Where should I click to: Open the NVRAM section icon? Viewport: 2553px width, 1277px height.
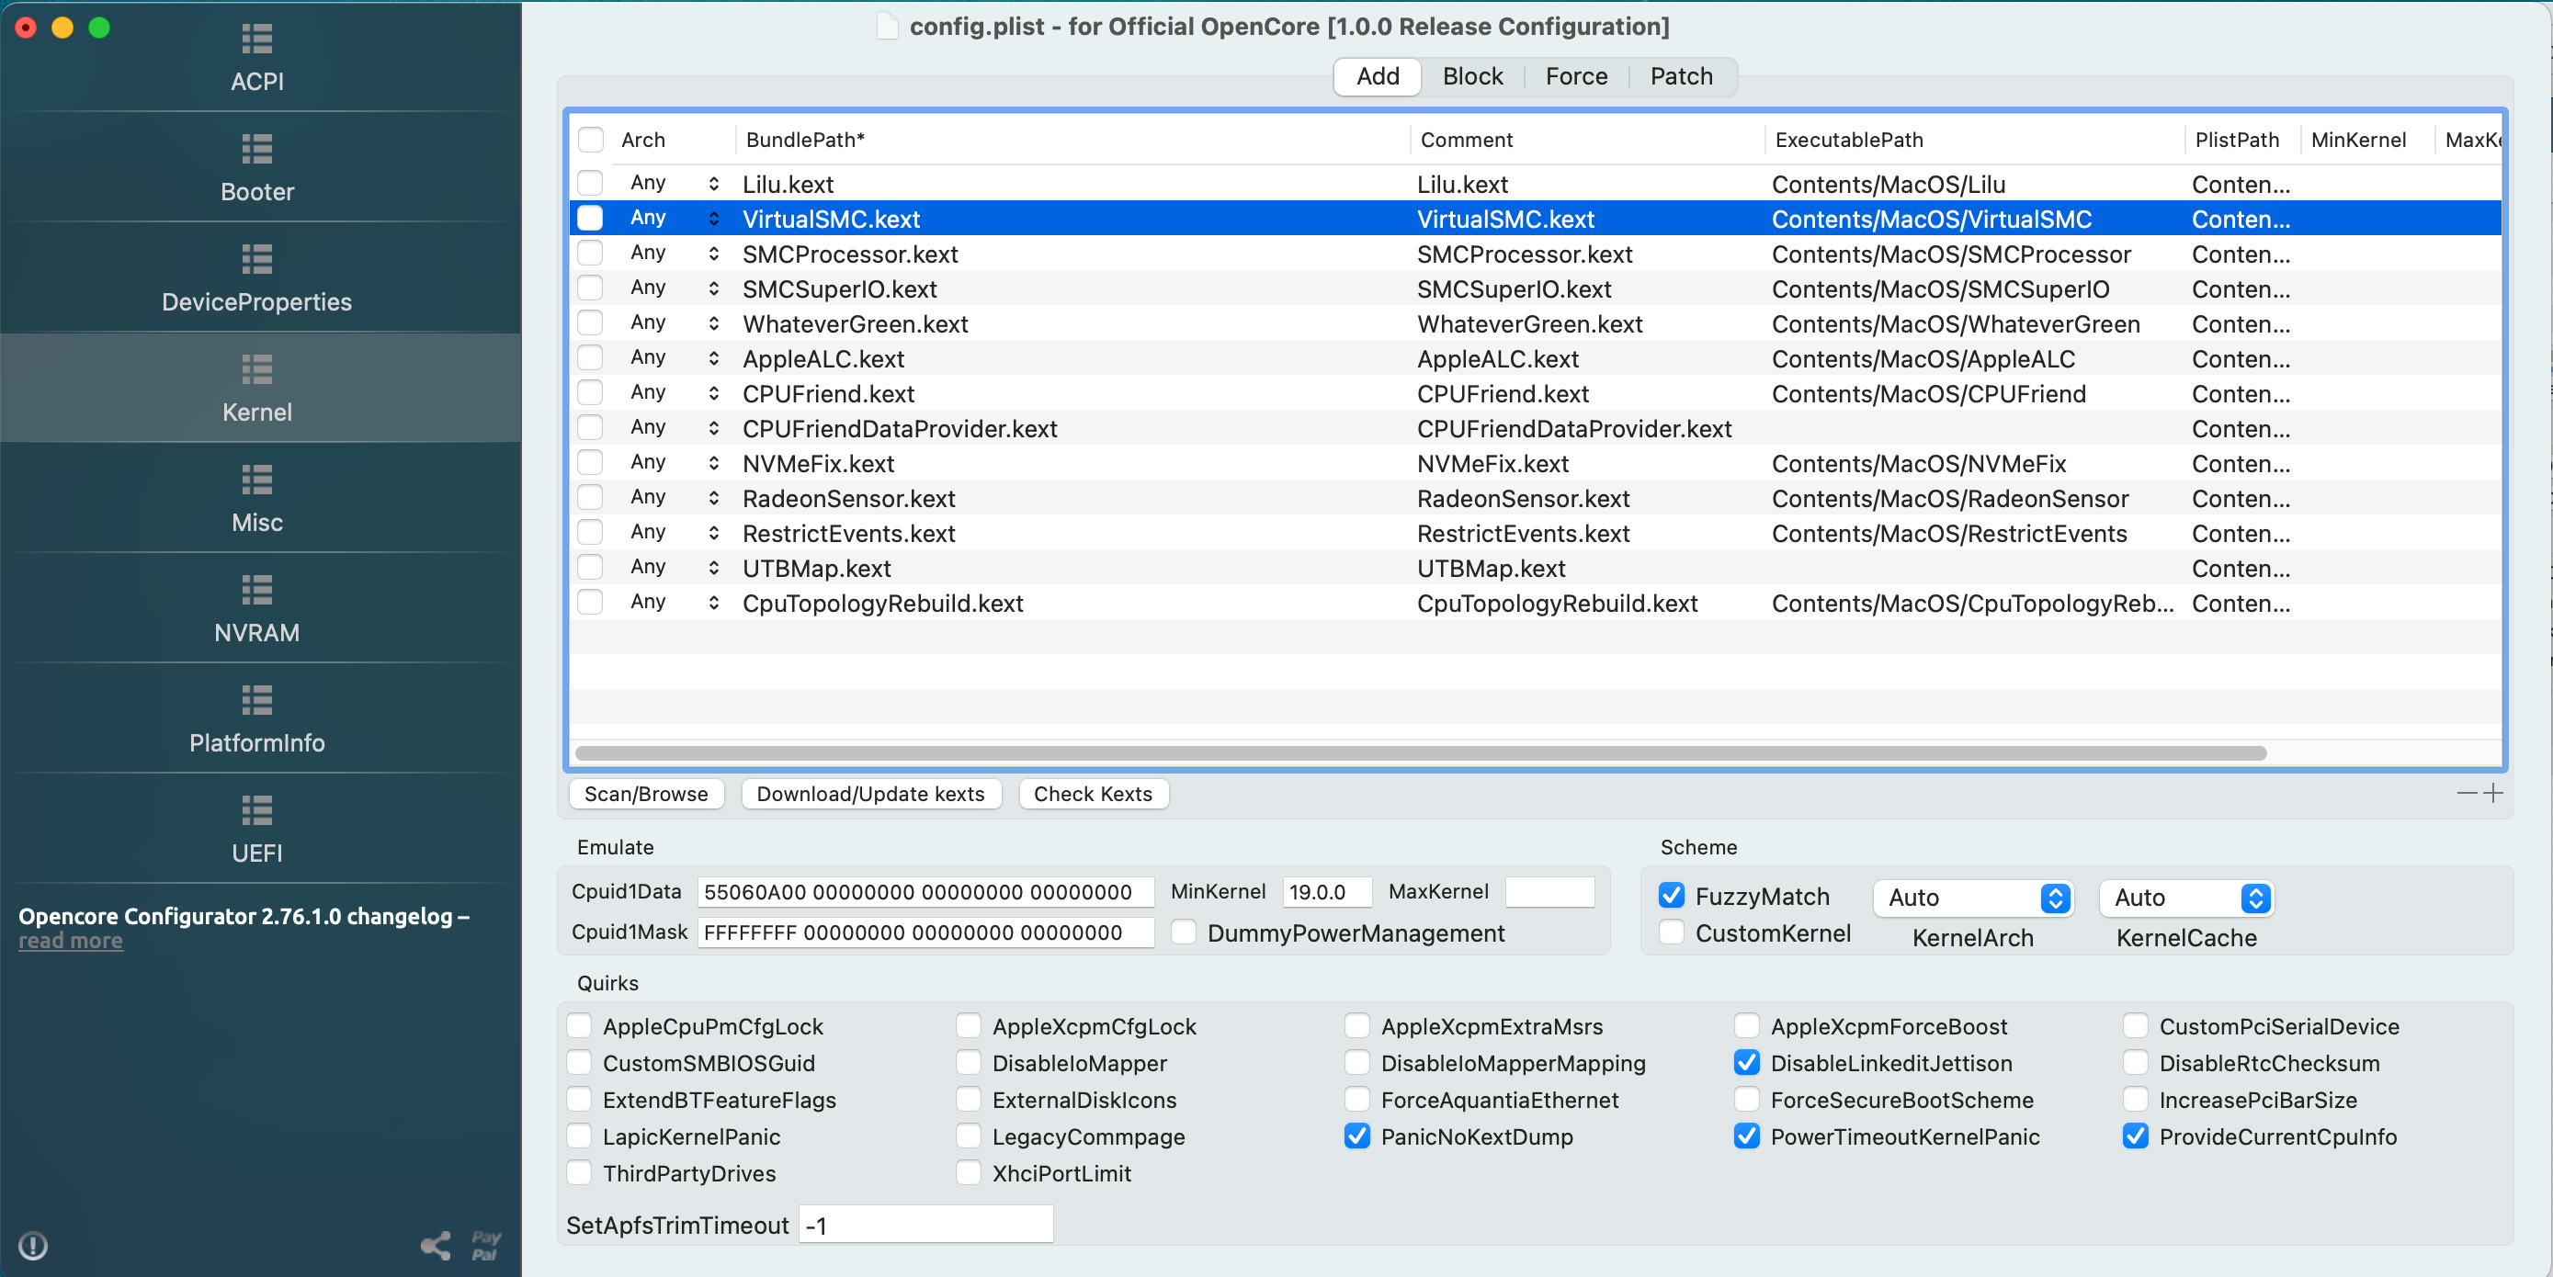[x=256, y=590]
